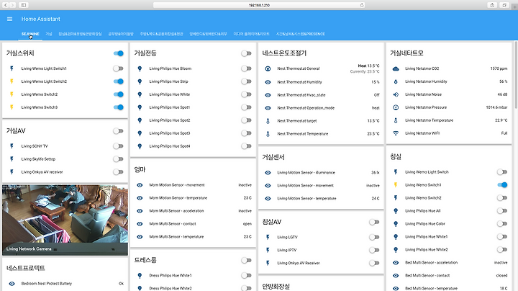The width and height of the screenshot is (518, 291).
Task: Open the tab ending in PRESENCE
Action: pos(300,34)
